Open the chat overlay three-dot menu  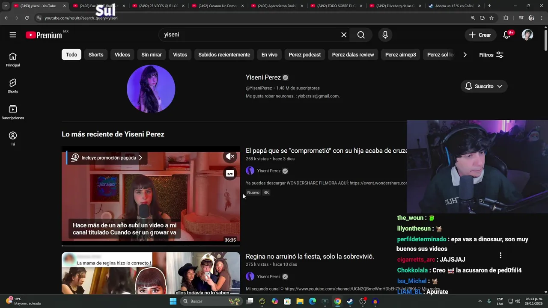coord(500,255)
